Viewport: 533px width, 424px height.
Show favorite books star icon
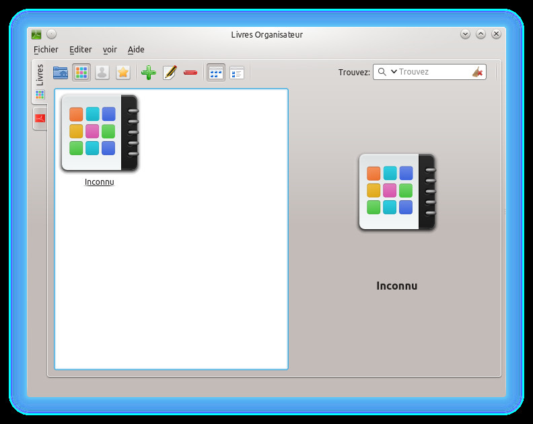point(122,73)
